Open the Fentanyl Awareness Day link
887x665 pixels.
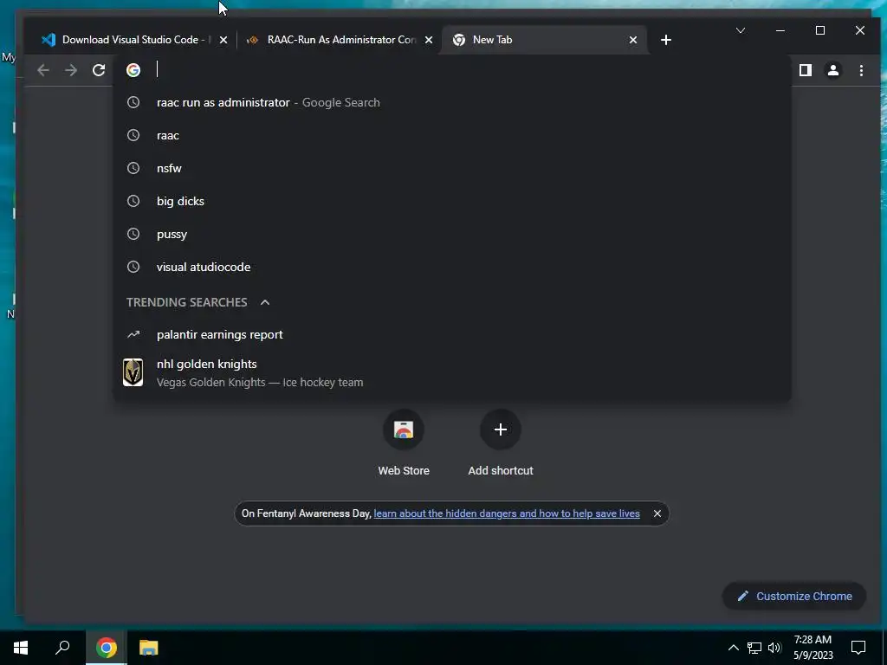point(507,513)
